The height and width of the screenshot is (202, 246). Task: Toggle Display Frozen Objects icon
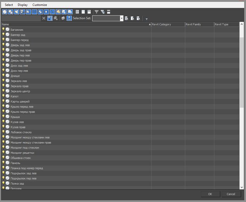(x=64, y=12)
